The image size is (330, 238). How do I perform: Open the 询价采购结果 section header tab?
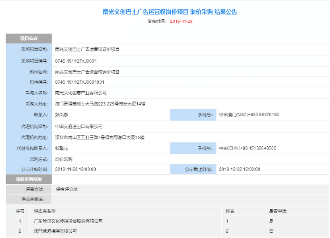[29, 179]
